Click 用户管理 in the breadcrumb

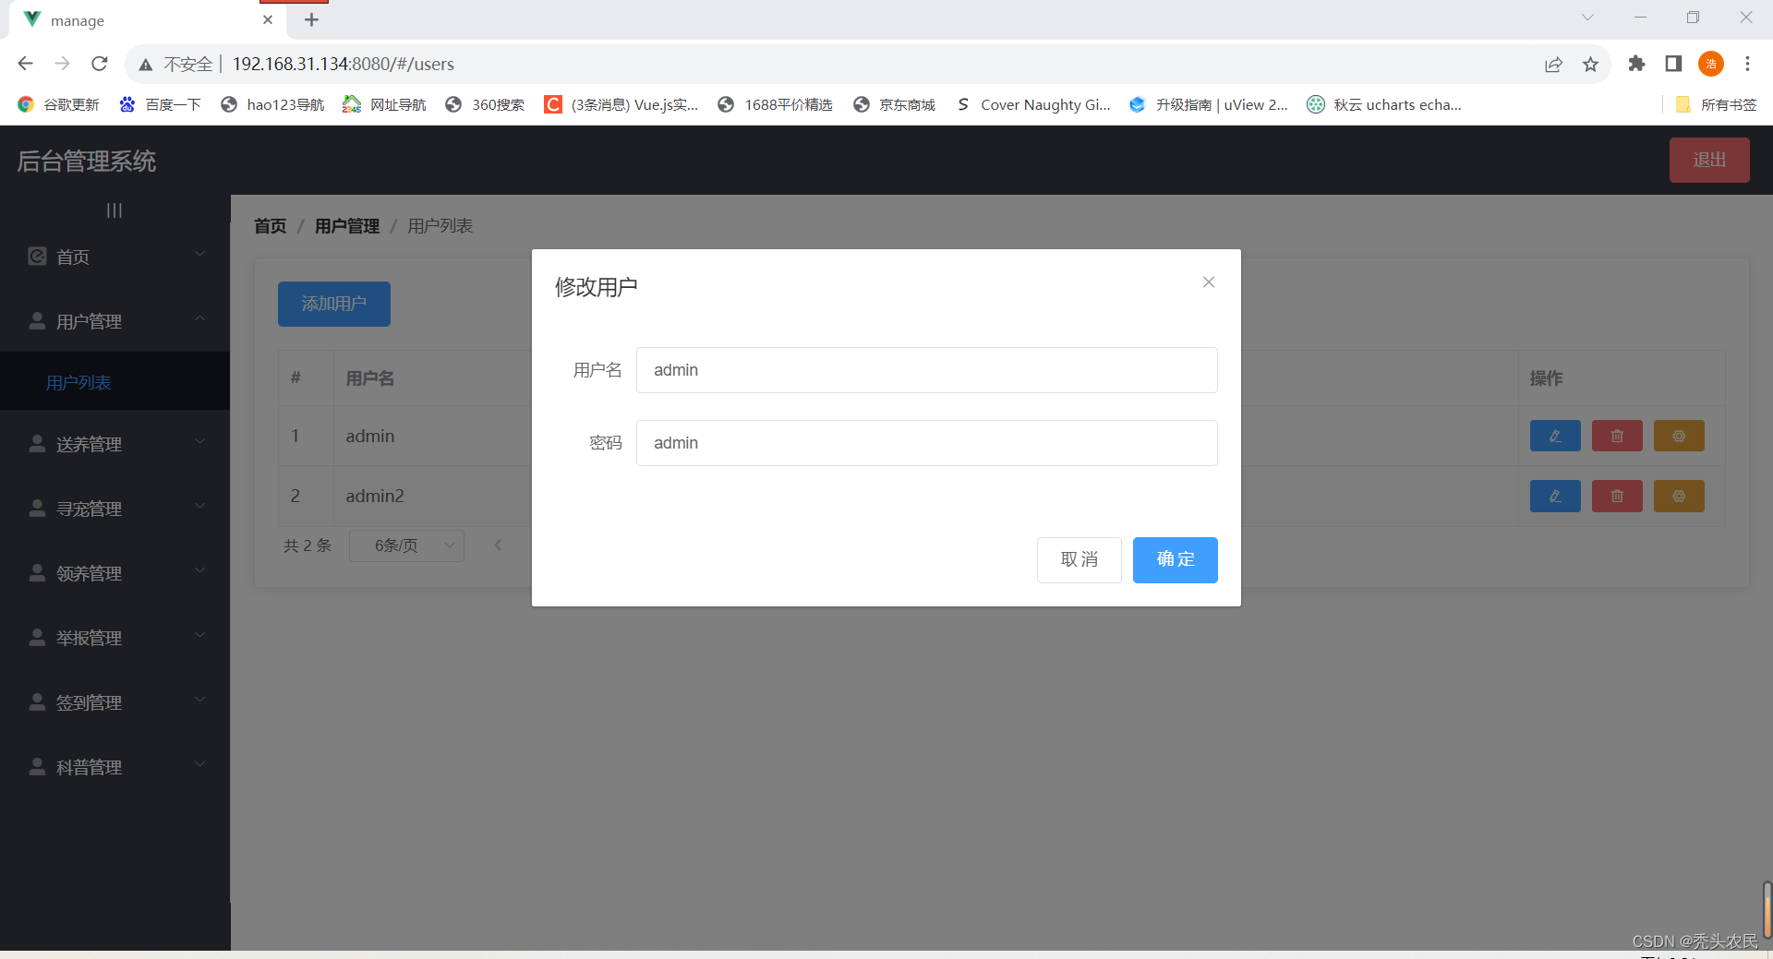click(347, 226)
